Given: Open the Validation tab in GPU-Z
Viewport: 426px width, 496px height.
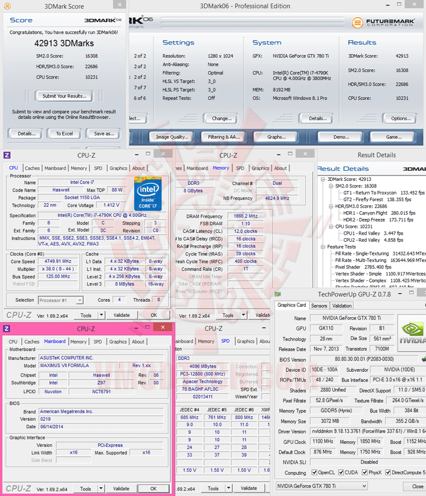Looking at the screenshot, I should click(342, 306).
